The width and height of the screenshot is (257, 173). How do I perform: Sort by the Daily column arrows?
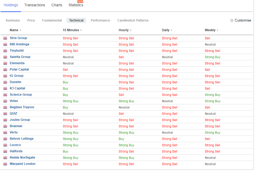(x=171, y=30)
